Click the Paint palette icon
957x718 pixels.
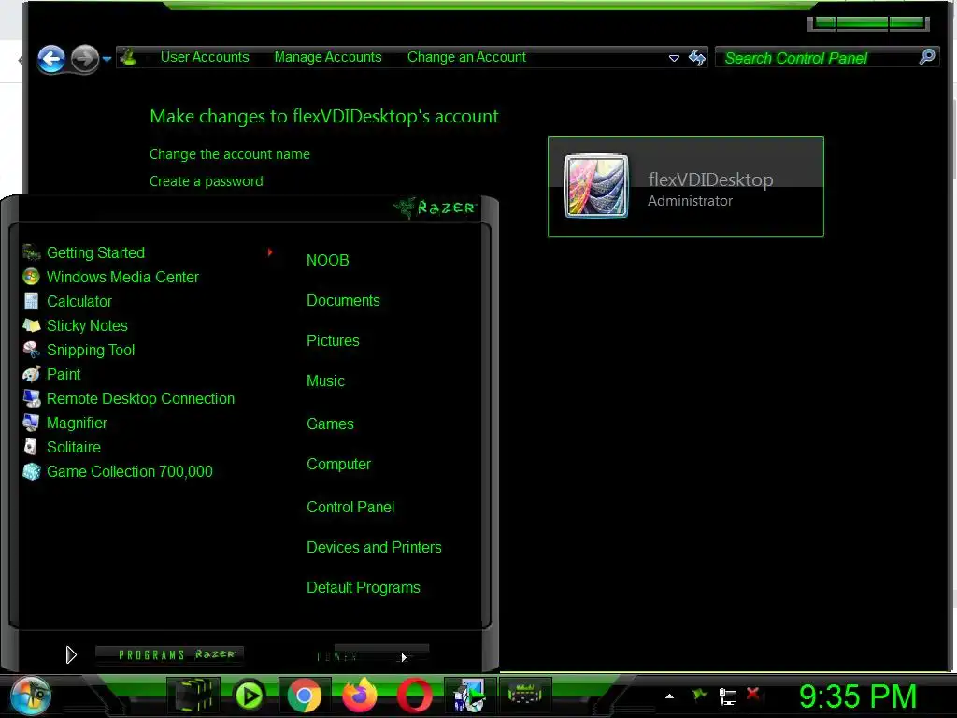(31, 374)
